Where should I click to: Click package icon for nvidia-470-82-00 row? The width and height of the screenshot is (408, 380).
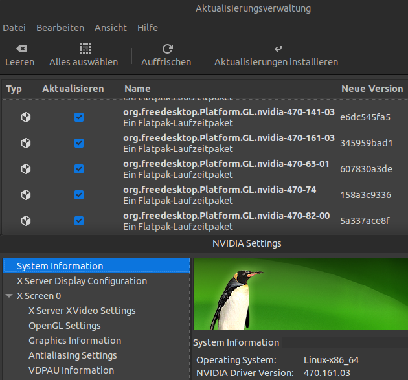(26, 221)
